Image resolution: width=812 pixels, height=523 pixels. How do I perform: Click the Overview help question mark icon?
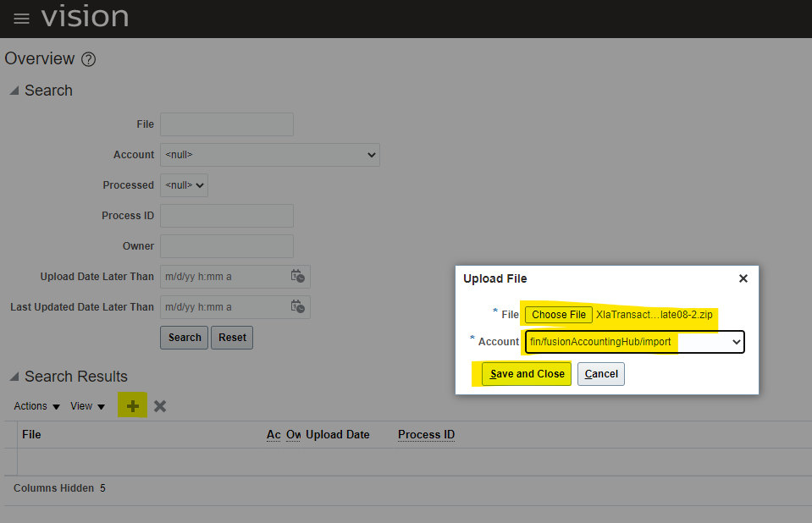[88, 59]
